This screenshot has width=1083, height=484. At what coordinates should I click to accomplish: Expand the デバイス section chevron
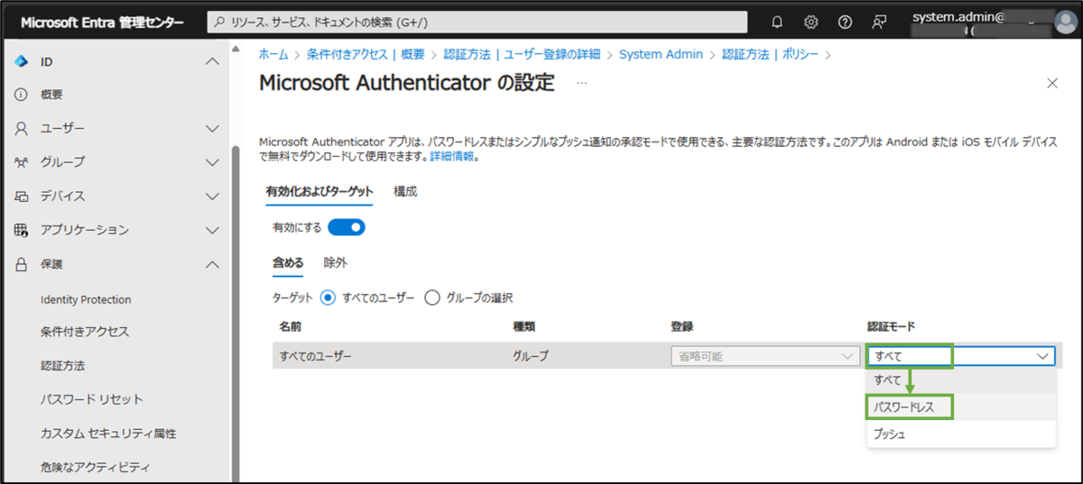click(x=212, y=196)
